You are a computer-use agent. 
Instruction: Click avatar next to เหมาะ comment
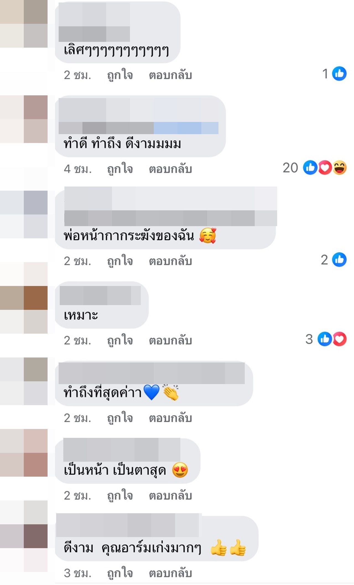(24, 298)
